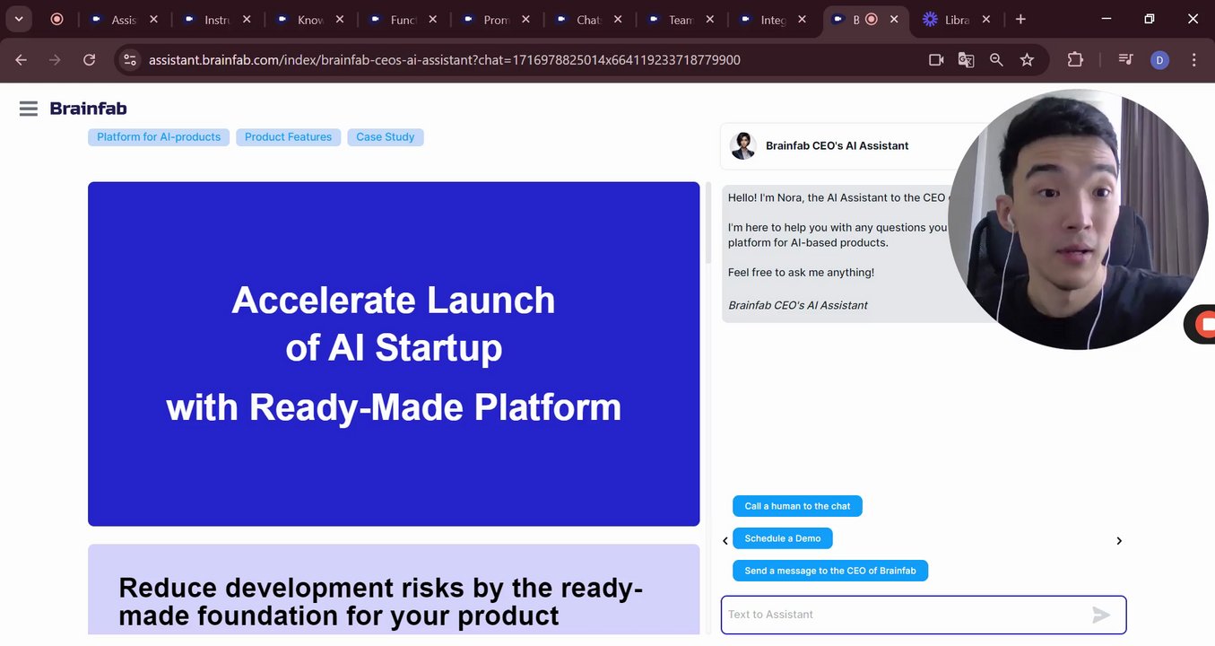Image resolution: width=1215 pixels, height=646 pixels.
Task: Switch to the Instru tab
Action: coord(216,20)
